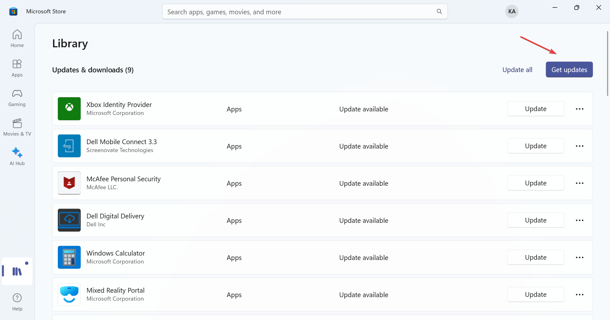This screenshot has width=610, height=320.
Task: Select the Windows Calculator title
Action: tap(116, 253)
